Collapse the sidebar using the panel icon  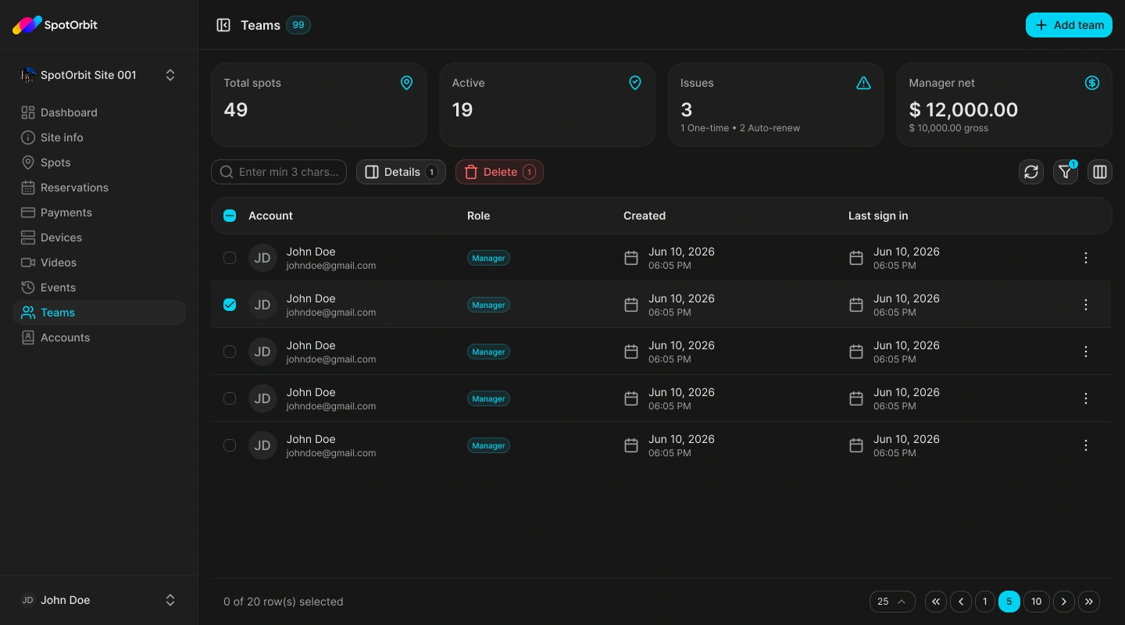click(x=223, y=25)
